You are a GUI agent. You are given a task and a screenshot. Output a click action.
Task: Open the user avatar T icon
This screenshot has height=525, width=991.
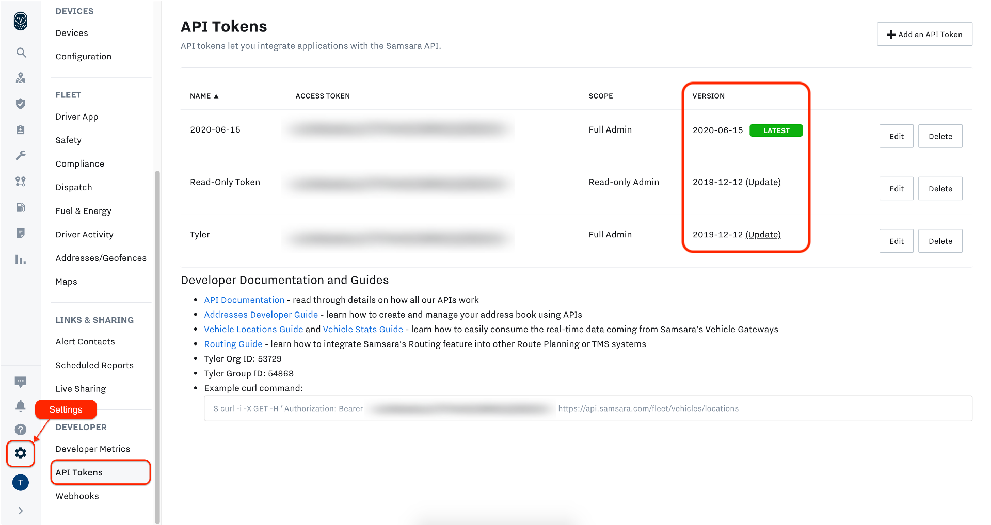pyautogui.click(x=21, y=483)
